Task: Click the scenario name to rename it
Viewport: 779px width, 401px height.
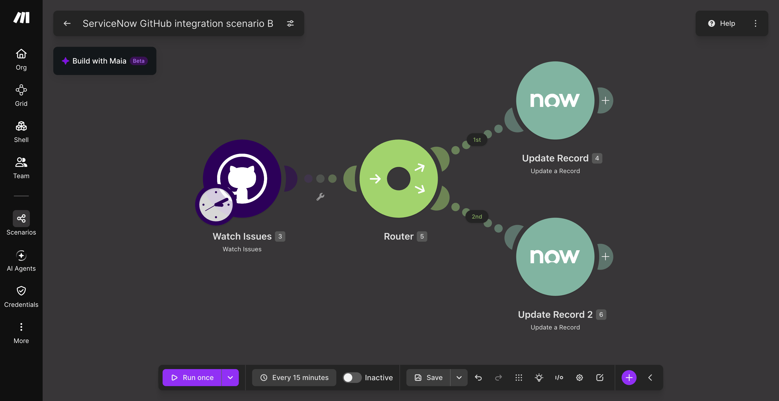Action: click(x=178, y=23)
